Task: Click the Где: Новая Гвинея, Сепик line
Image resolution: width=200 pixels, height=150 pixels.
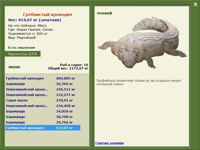Action: click(30, 30)
